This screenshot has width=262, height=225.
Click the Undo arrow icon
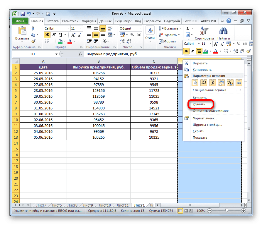[29, 14]
